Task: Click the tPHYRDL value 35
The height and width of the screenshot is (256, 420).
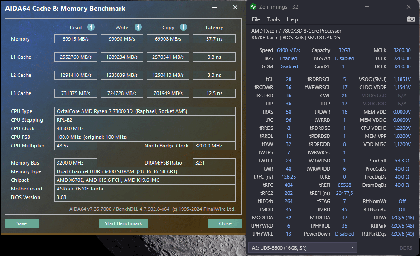Action: click(344, 226)
